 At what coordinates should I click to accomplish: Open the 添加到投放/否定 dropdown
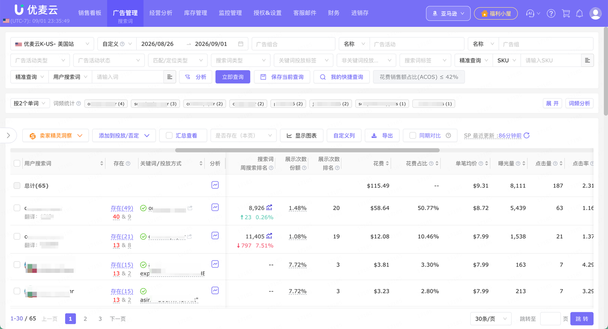pyautogui.click(x=123, y=135)
